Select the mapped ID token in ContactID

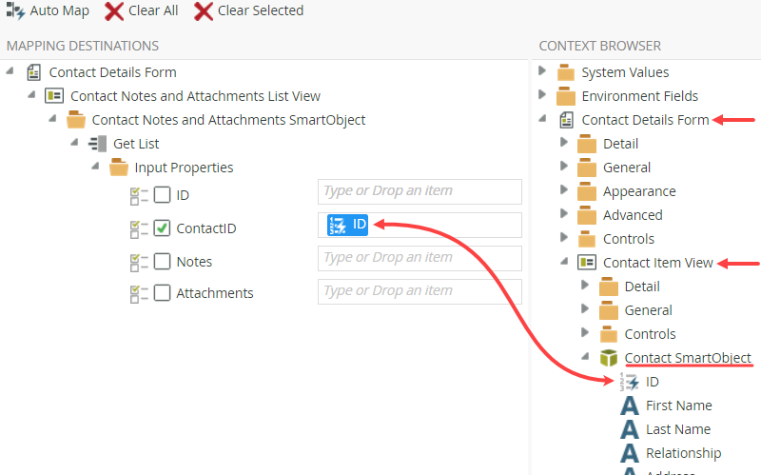point(347,225)
